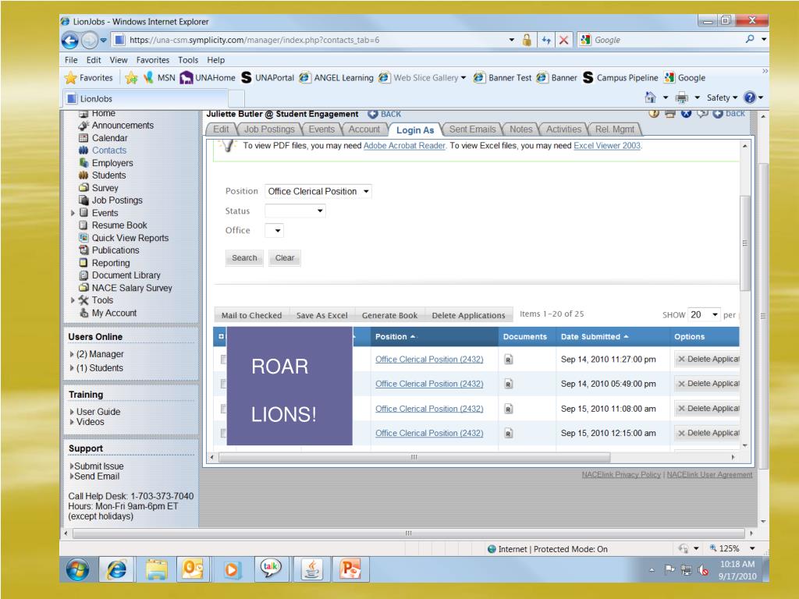Viewport: 799px width, 599px height.
Task: Click the red Stop icon in address bar
Action: [563, 41]
